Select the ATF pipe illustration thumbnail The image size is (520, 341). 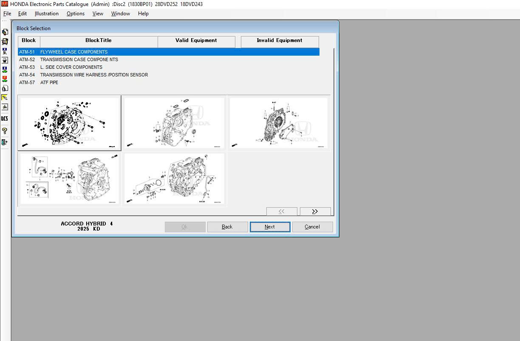(174, 179)
